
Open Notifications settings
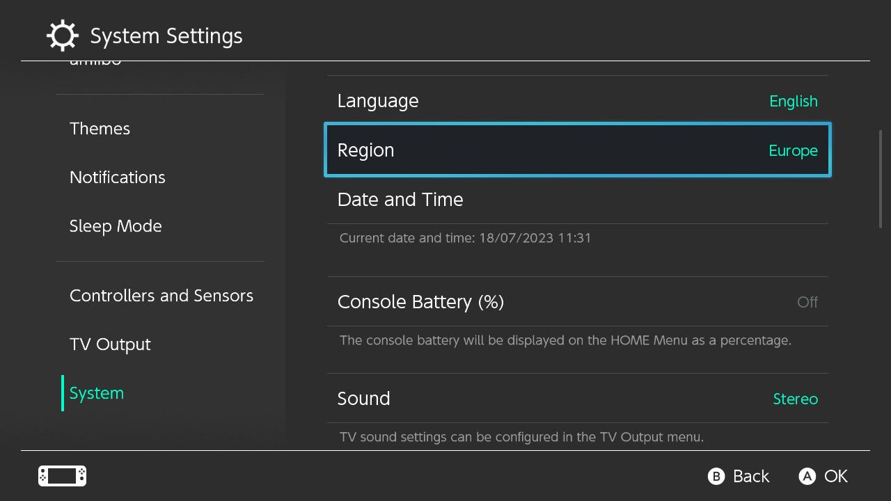[117, 177]
